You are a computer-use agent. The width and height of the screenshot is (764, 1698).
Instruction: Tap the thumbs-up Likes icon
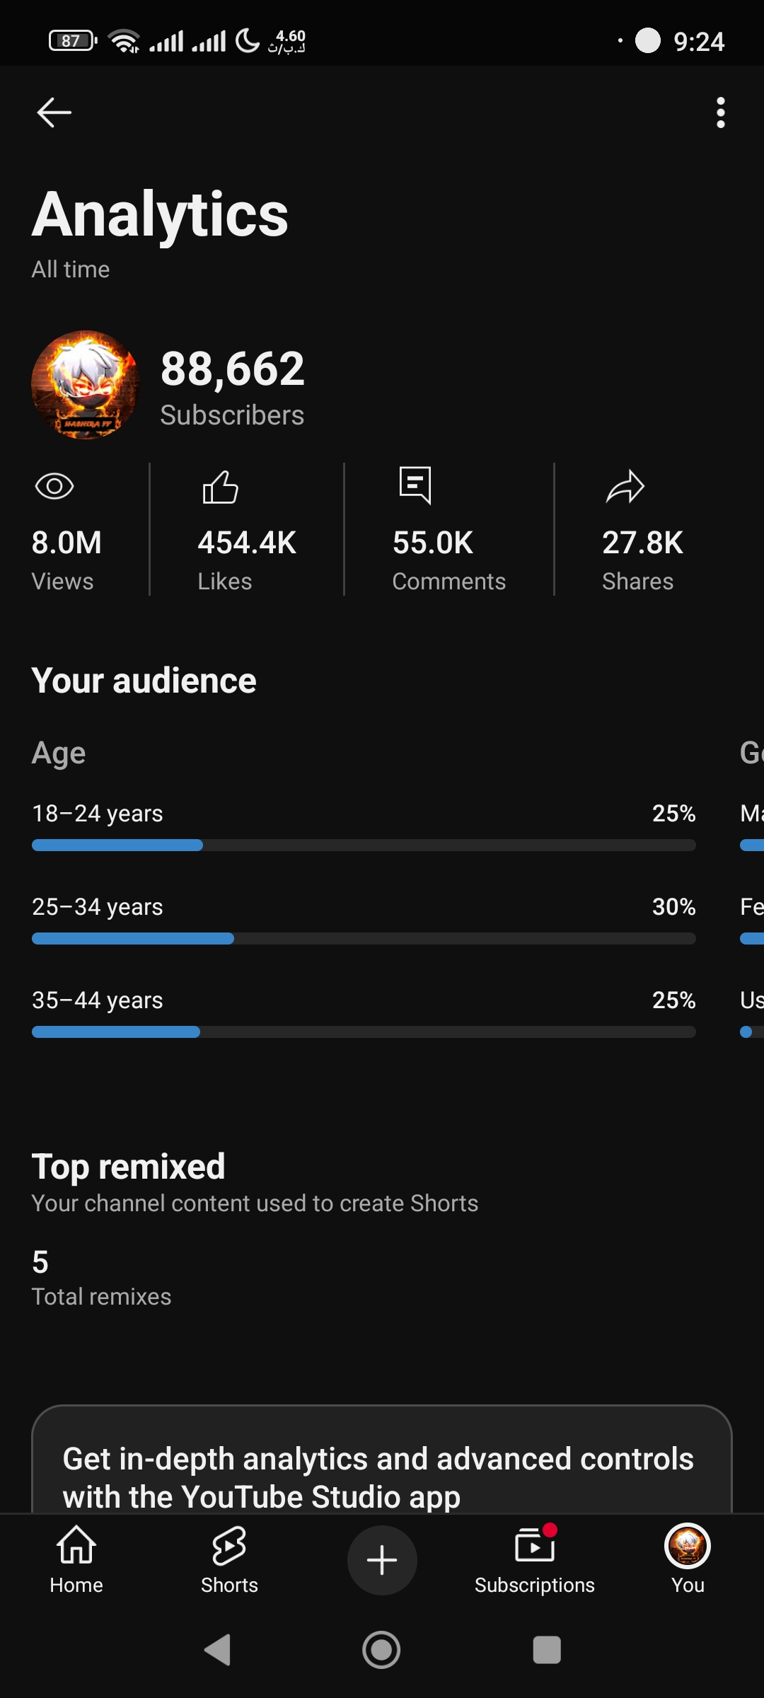pos(221,487)
